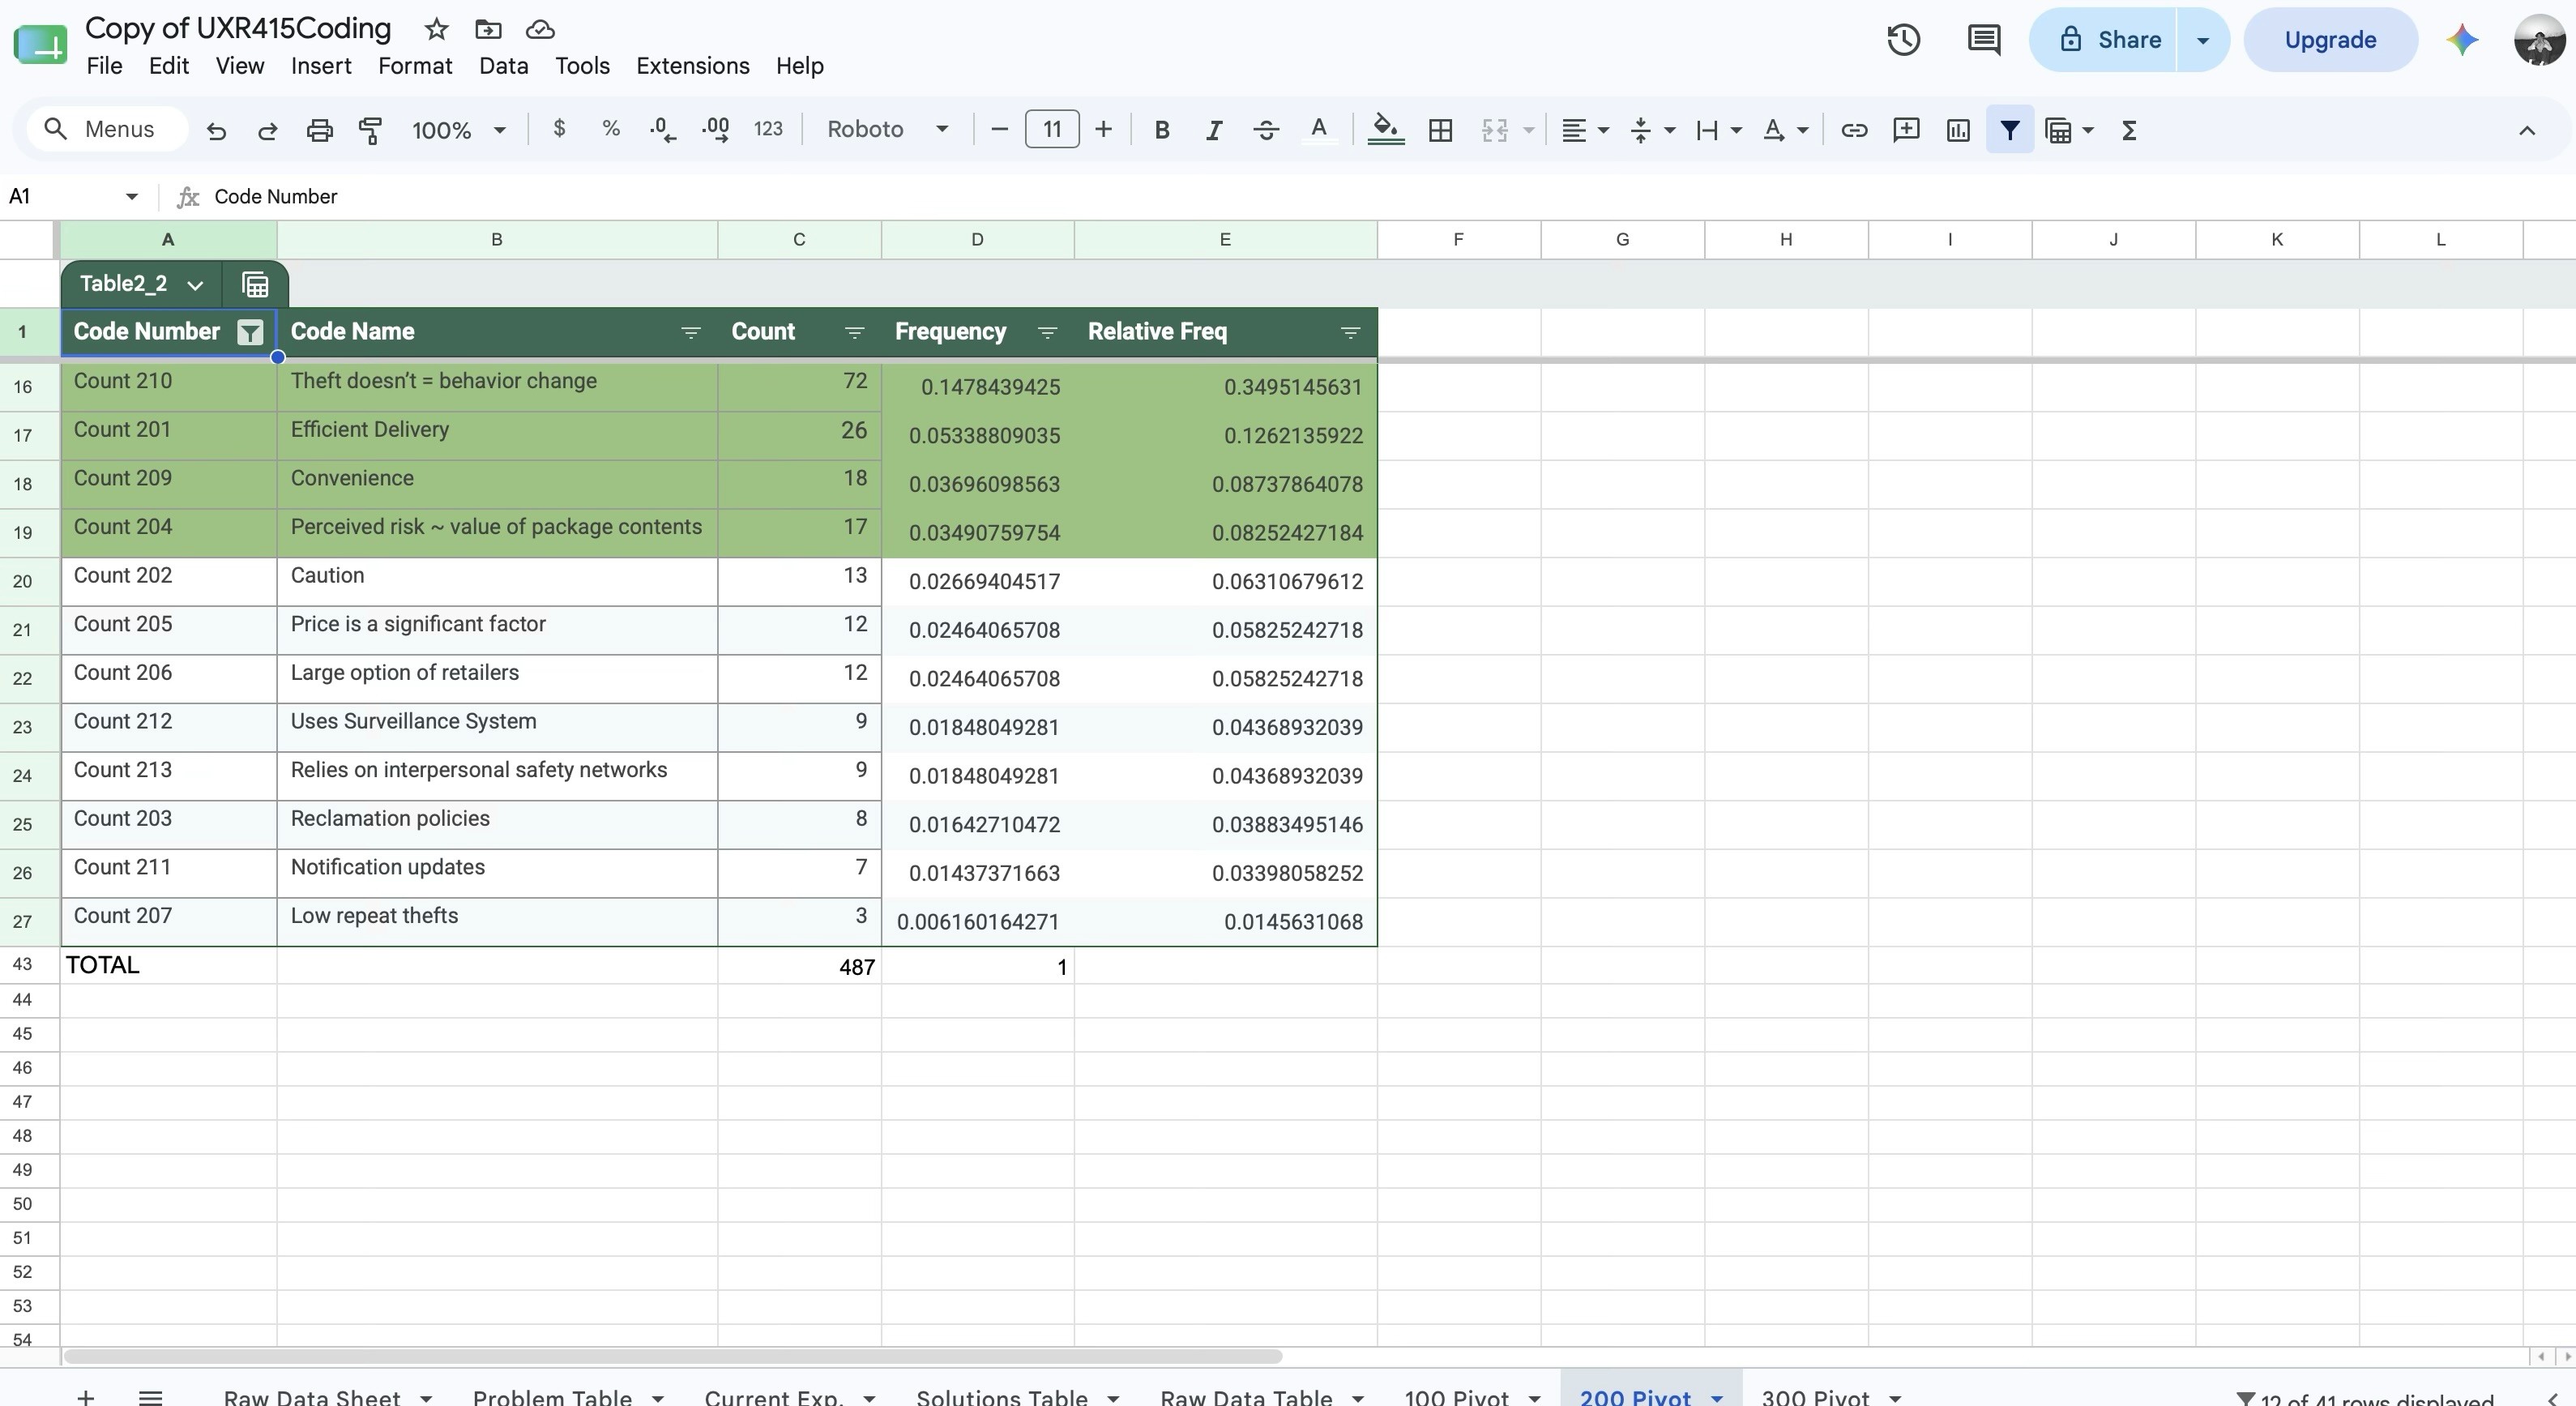The height and width of the screenshot is (1406, 2576).
Task: Open the Relative Freq column filter
Action: pos(1350,332)
